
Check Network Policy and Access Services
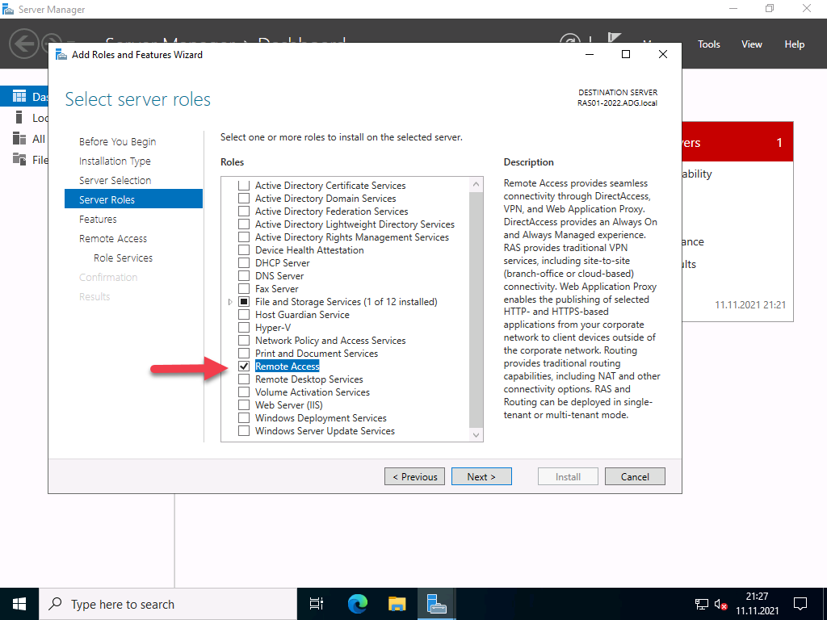pyautogui.click(x=244, y=340)
